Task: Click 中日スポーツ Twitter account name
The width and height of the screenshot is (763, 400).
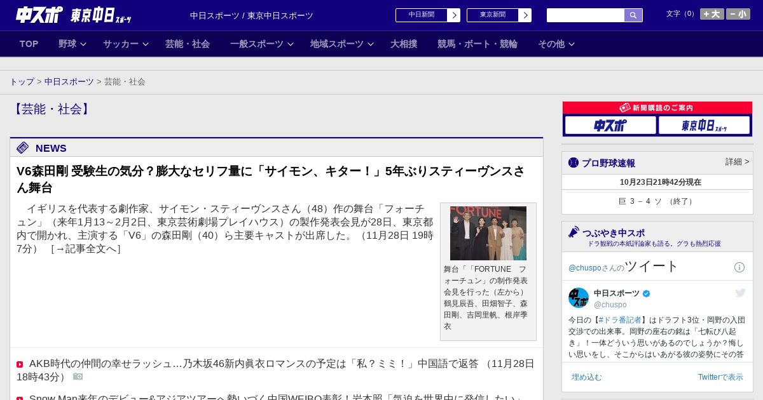Action: tap(617, 293)
